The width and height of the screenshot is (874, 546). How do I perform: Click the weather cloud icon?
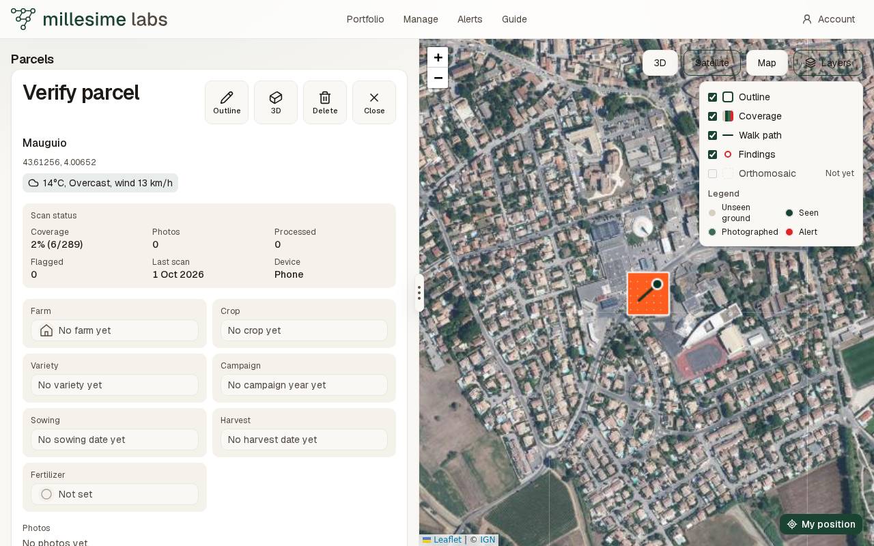point(33,183)
